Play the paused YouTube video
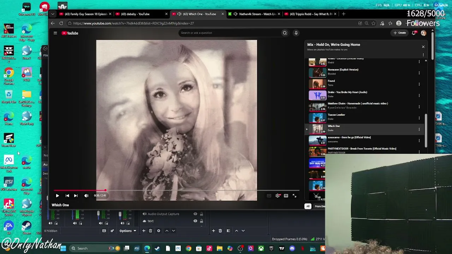Image resolution: width=452 pixels, height=254 pixels. 57,195
